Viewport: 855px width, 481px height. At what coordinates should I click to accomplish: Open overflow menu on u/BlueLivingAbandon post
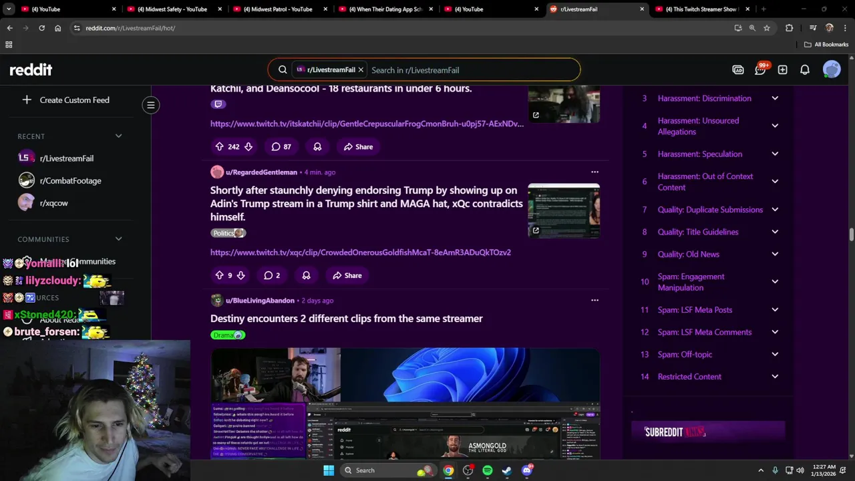point(594,301)
